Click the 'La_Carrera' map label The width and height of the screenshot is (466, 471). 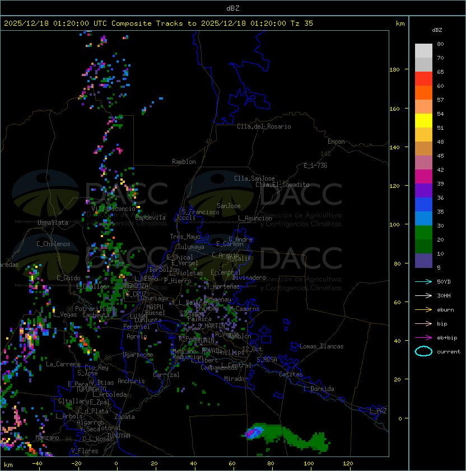click(x=63, y=364)
